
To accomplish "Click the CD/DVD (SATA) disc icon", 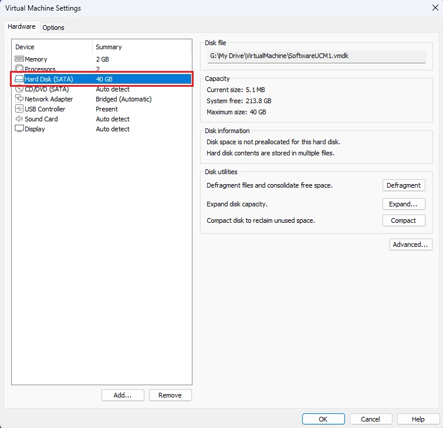I will [x=19, y=89].
